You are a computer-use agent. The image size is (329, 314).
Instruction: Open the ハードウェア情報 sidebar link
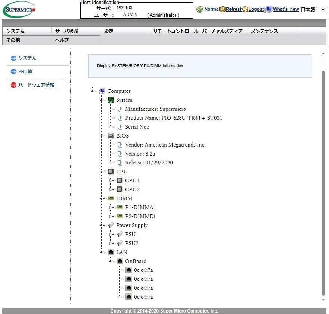[36, 85]
